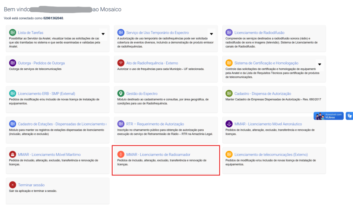Click the blue Serviço de Uso Temporário icon

point(121,32)
